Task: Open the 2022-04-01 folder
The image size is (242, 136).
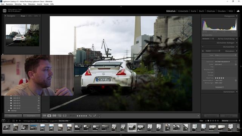Action: tap(17, 108)
